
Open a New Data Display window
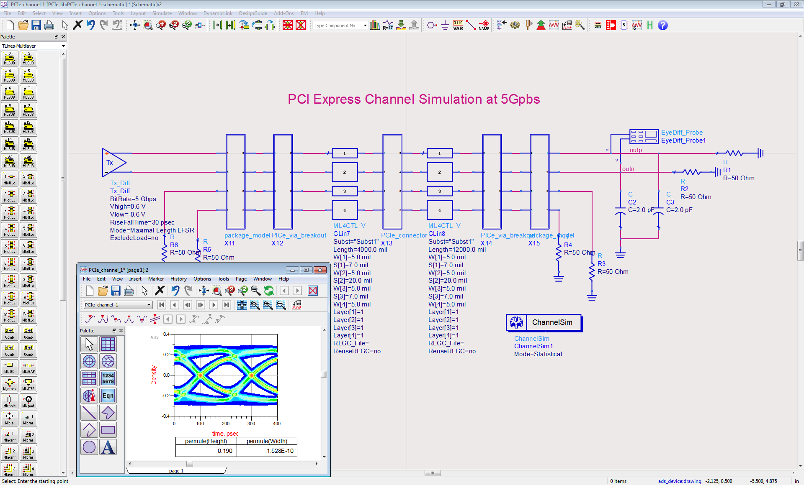tap(554, 25)
